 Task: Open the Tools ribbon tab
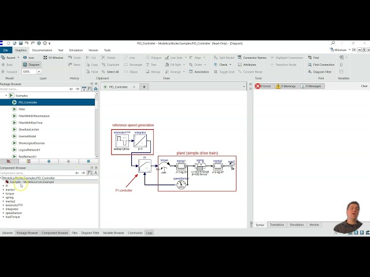point(107,50)
